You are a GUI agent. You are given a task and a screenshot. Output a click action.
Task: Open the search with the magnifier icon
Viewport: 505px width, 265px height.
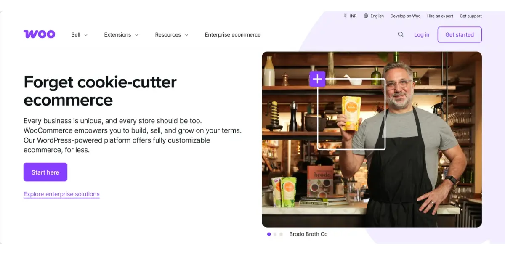tap(401, 34)
